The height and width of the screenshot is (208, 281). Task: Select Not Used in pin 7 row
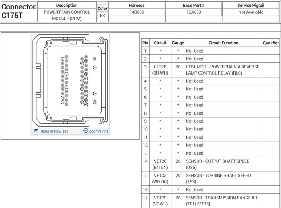click(195, 105)
